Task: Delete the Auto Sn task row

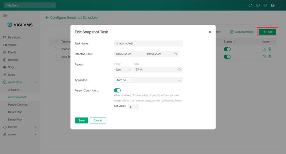Action: pyautogui.click(x=270, y=57)
